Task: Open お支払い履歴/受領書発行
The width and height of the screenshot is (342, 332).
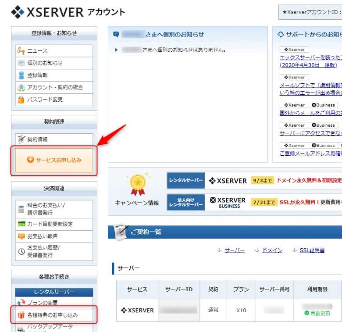Action: tap(54, 251)
